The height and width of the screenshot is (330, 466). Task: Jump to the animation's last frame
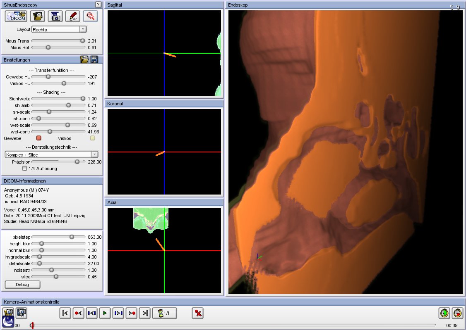145,313
